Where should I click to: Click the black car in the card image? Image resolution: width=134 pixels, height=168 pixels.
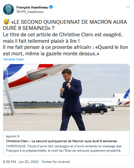[95, 109]
